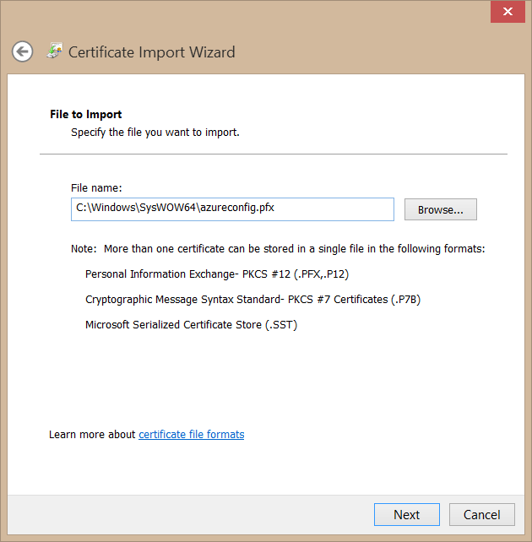Viewport: 532px width, 542px height.
Task: Click the Certificate Import Wizard icon
Action: tap(54, 51)
